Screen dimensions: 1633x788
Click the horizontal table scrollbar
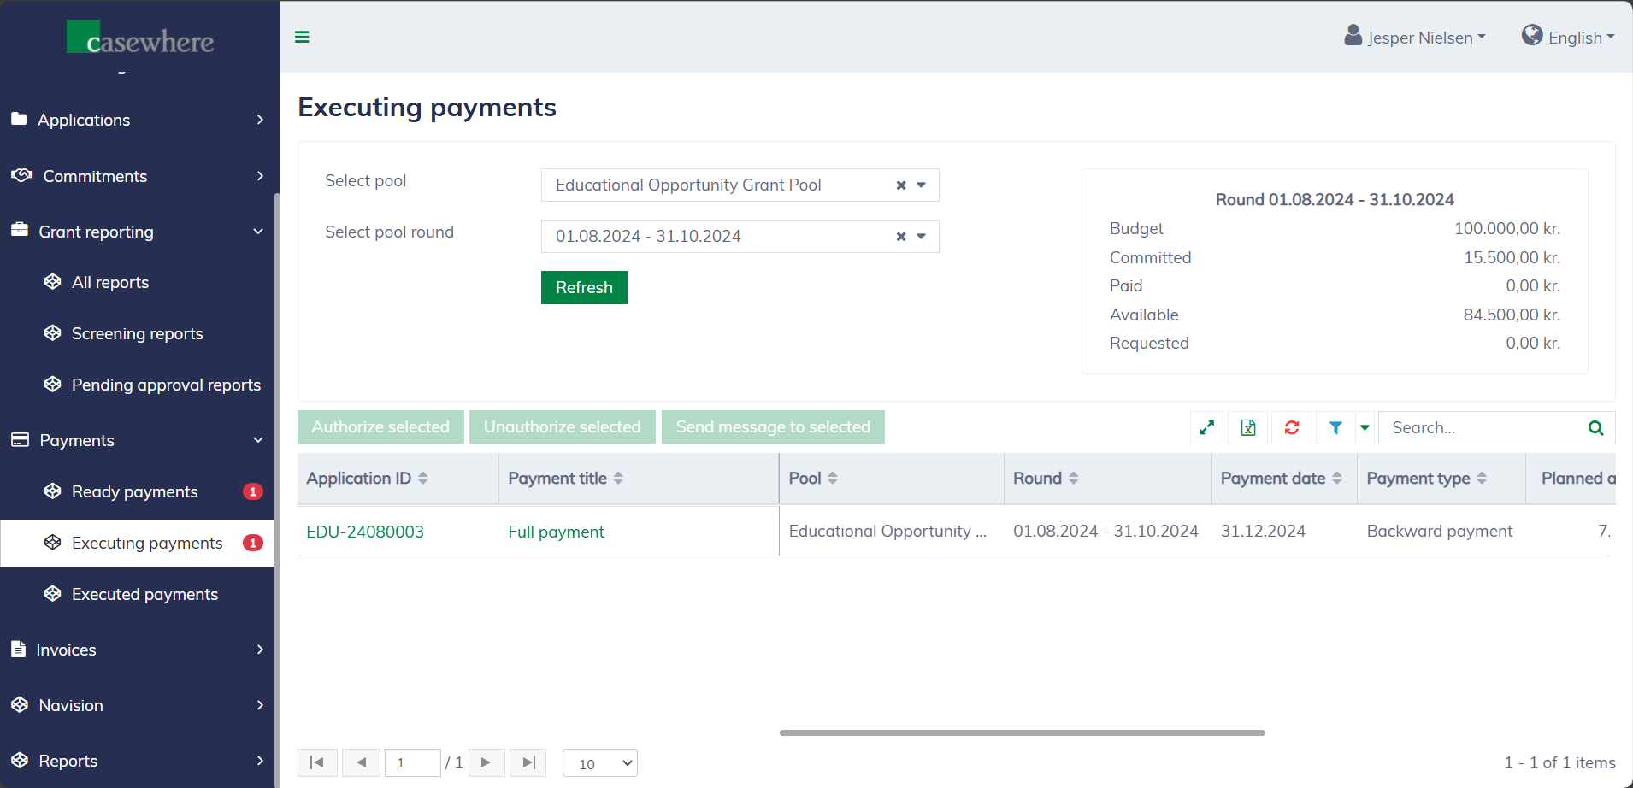tap(1022, 732)
